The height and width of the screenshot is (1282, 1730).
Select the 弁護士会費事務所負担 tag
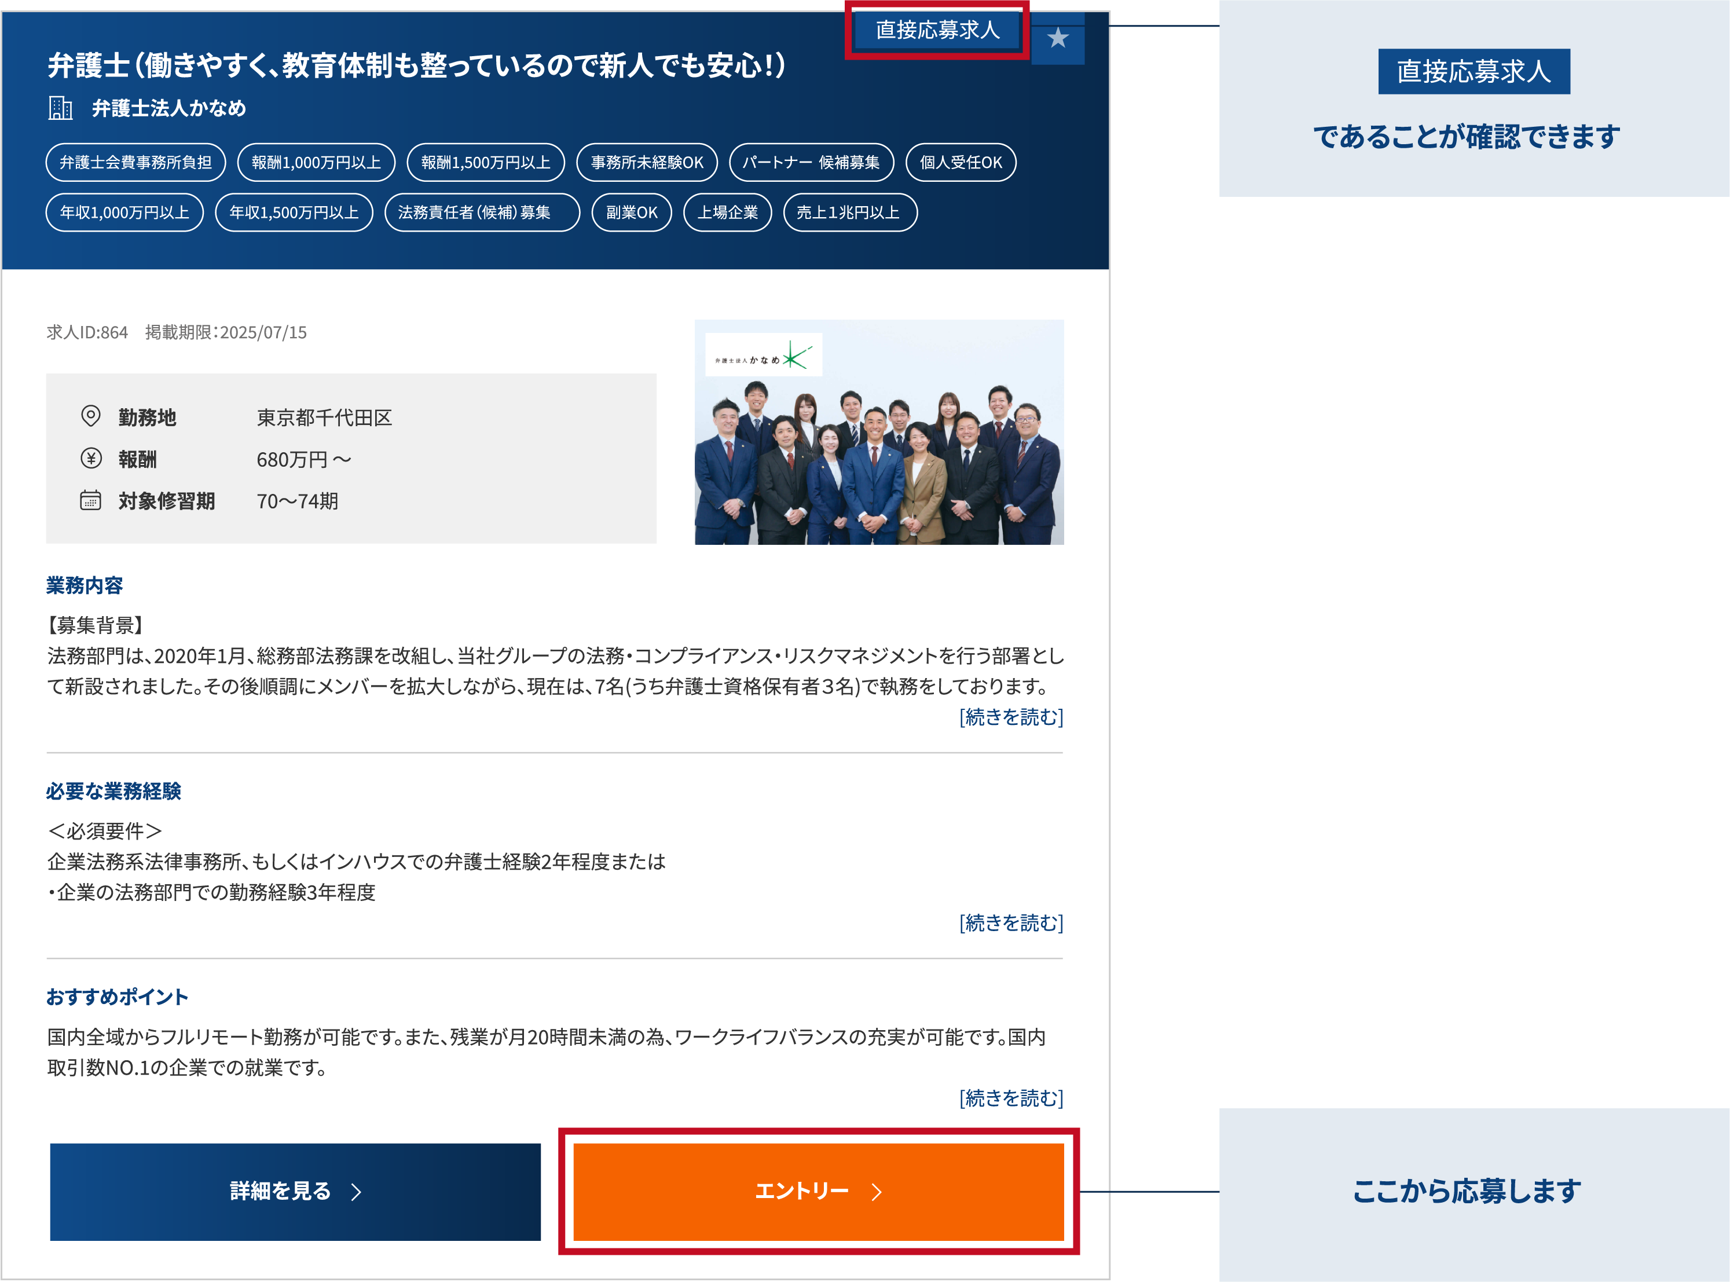tap(135, 162)
